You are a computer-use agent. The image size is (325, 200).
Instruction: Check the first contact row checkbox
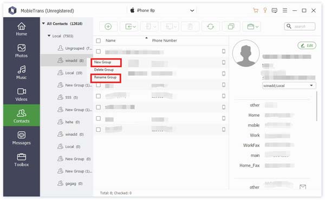click(99, 51)
